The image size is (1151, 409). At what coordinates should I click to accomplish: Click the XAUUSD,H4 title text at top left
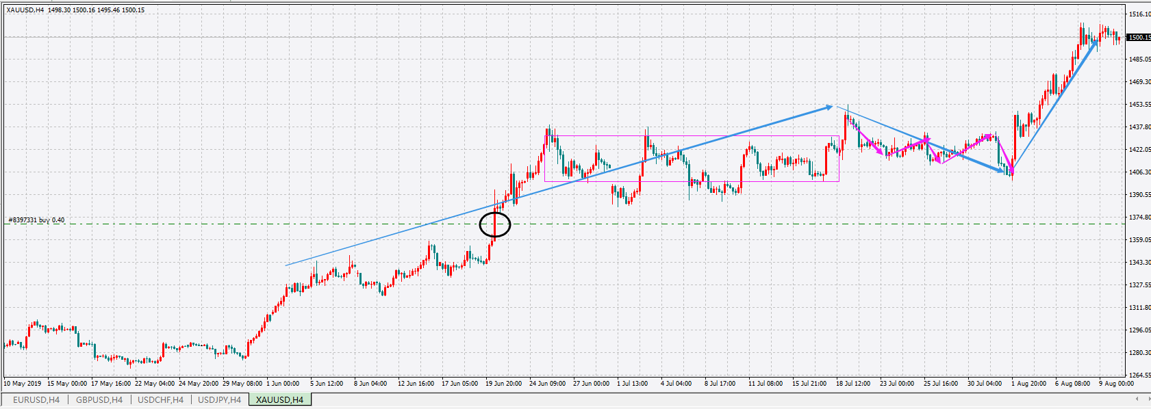25,10
